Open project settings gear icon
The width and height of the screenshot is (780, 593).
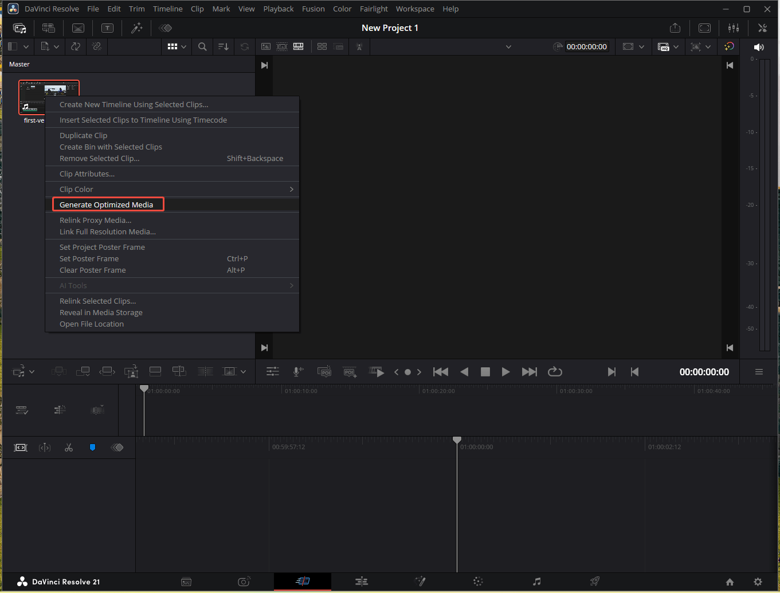click(x=758, y=582)
